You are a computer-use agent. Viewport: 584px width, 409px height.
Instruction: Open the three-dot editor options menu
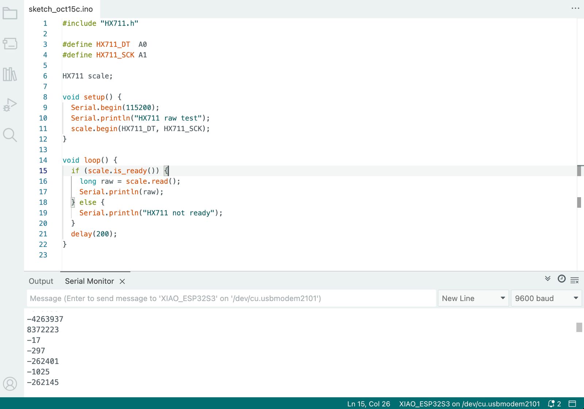click(575, 8)
